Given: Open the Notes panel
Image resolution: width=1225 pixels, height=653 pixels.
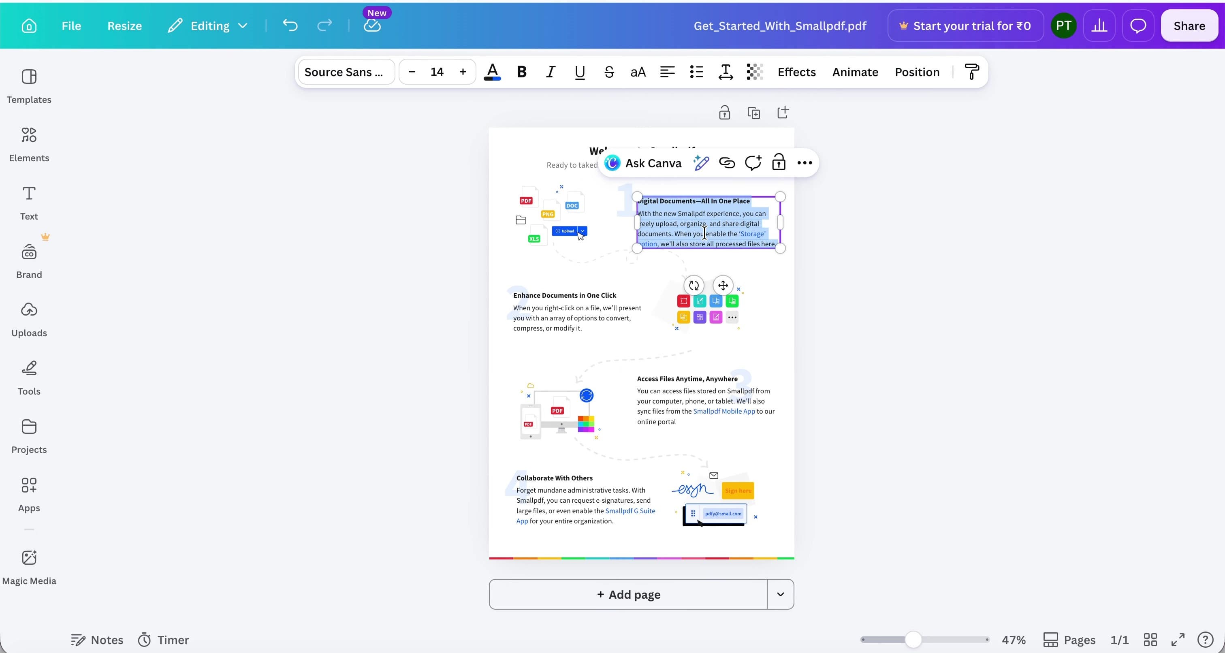Looking at the screenshot, I should coord(97,640).
